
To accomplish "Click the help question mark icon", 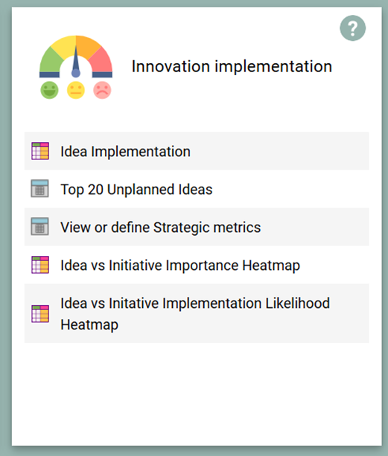I will (x=352, y=28).
